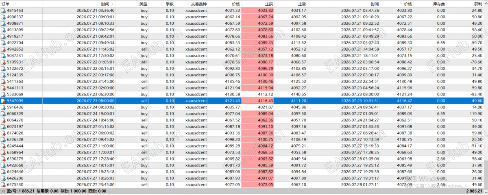The width and height of the screenshot is (488, 195).
Task: Select the total profit 2 885.21 in summary bar
Action: coord(473,191)
